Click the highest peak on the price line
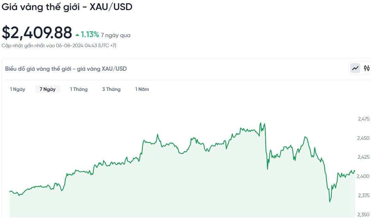This screenshot has width=371, height=218. coord(261,123)
